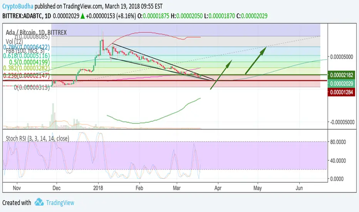Click the 0.0000 Stoch RSI axis value

coord(337,179)
